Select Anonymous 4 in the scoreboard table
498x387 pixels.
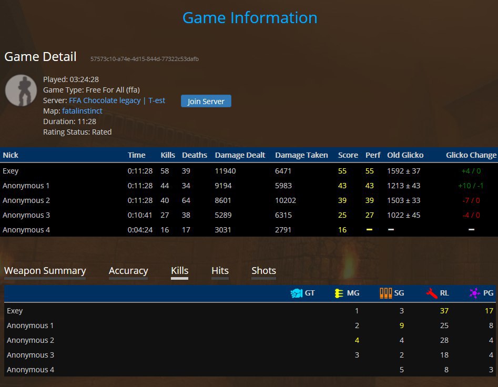pos(26,230)
